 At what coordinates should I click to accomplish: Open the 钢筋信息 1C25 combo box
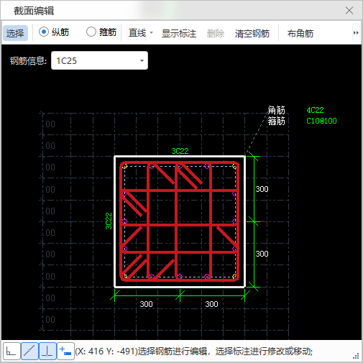tap(99, 60)
